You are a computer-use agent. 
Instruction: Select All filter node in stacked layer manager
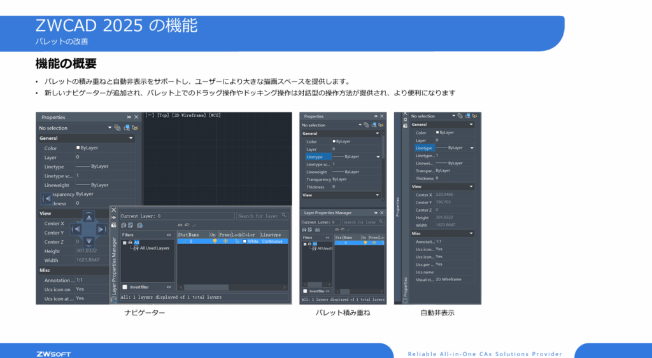point(315,244)
